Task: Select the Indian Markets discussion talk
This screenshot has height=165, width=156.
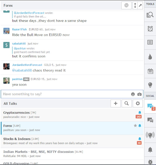Action: [x=72, y=154]
